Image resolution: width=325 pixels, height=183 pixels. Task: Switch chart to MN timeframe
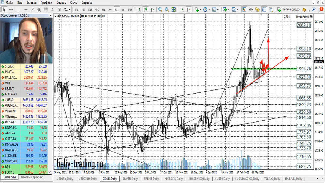(130, 9)
